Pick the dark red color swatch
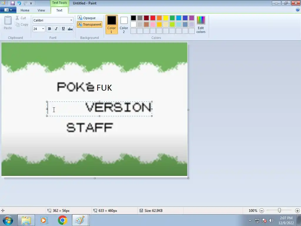Image resolution: width=301 pixels, height=226 pixels. pyautogui.click(x=146, y=18)
